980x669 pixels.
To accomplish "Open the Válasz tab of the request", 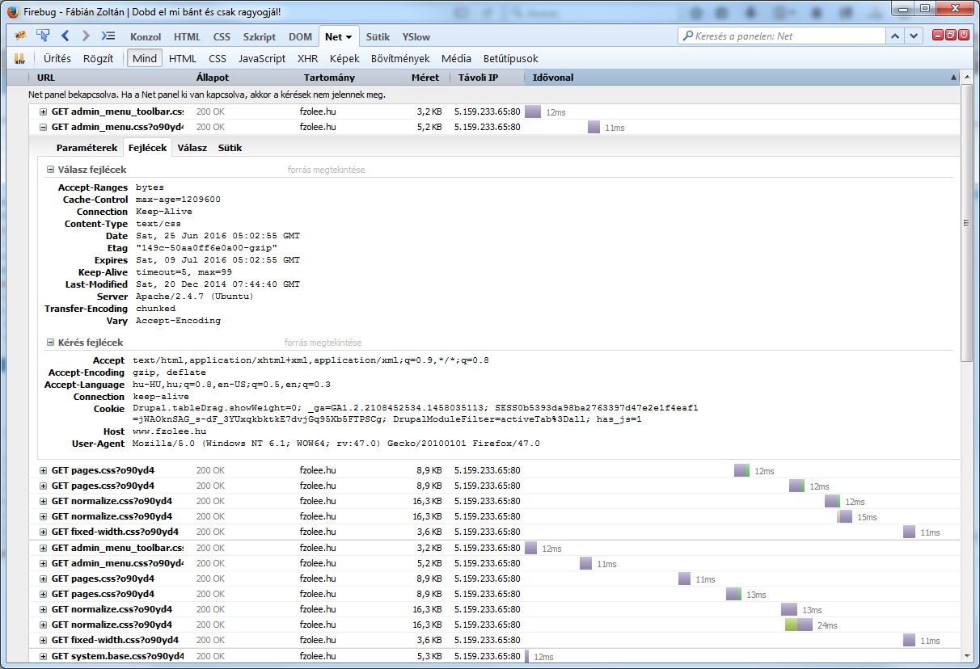I will coord(192,148).
